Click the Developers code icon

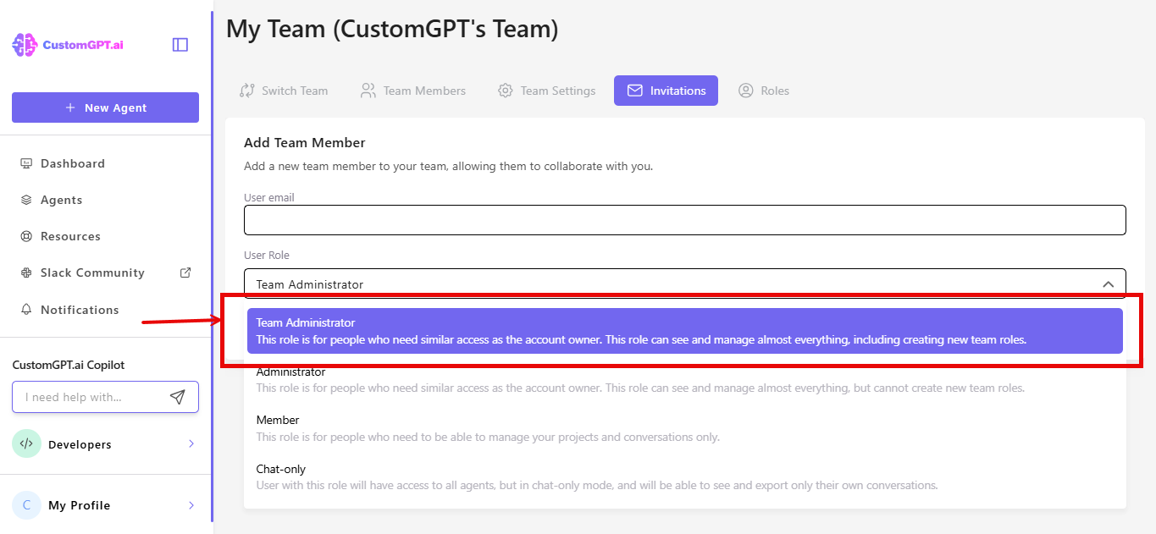pos(25,443)
